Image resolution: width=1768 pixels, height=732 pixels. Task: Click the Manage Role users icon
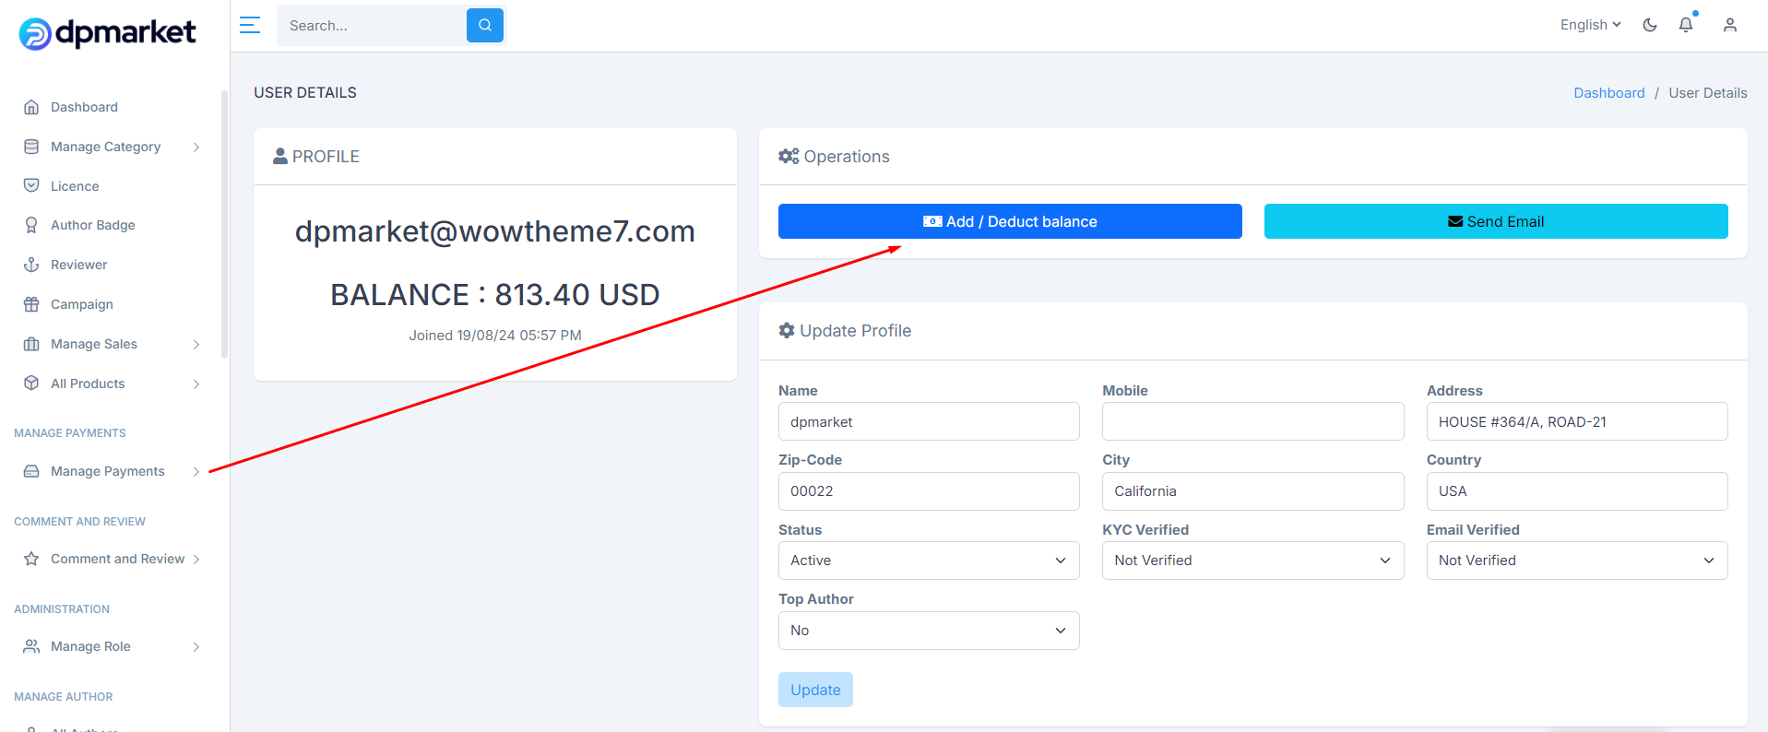31,646
